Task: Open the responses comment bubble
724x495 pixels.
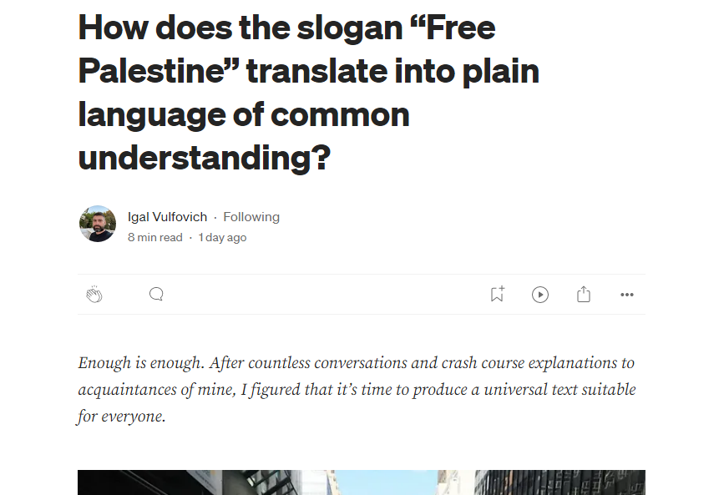Action: [156, 294]
